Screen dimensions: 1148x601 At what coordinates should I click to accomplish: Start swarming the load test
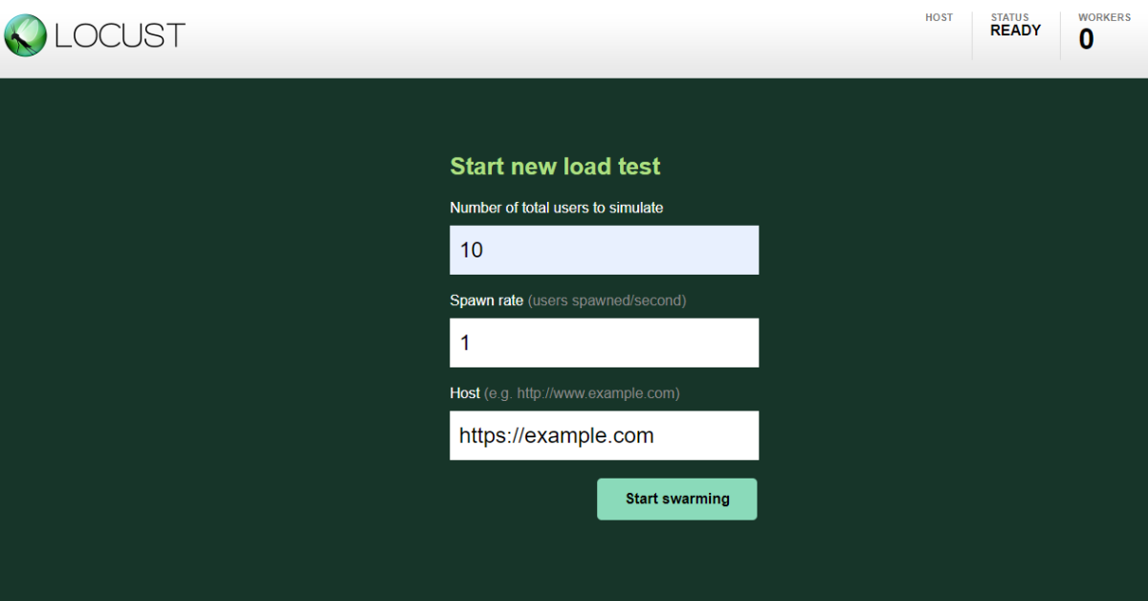pyautogui.click(x=677, y=499)
